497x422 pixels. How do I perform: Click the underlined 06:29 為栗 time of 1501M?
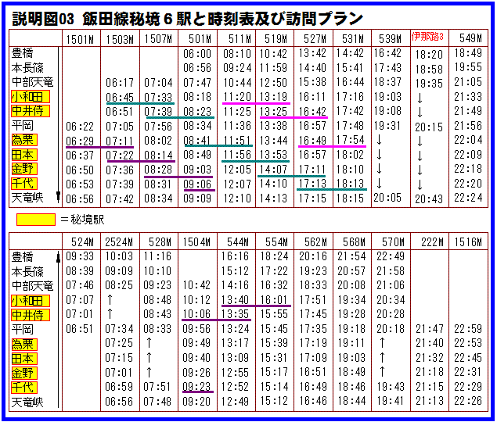click(80, 141)
